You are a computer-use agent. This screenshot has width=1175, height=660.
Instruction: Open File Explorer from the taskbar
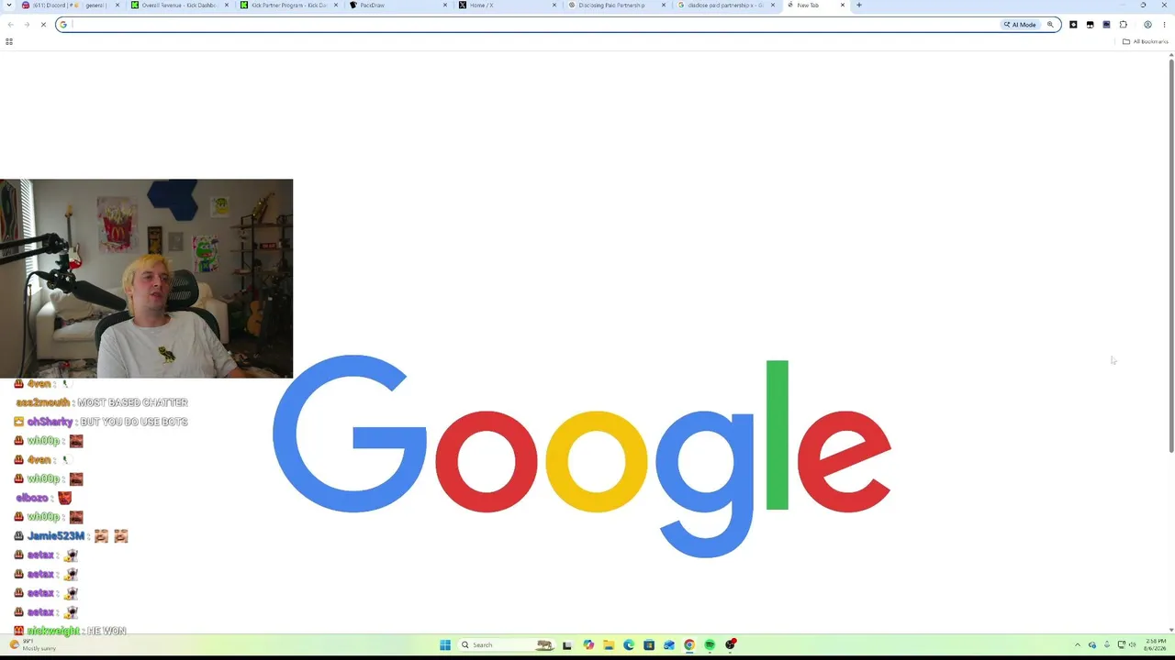[609, 645]
